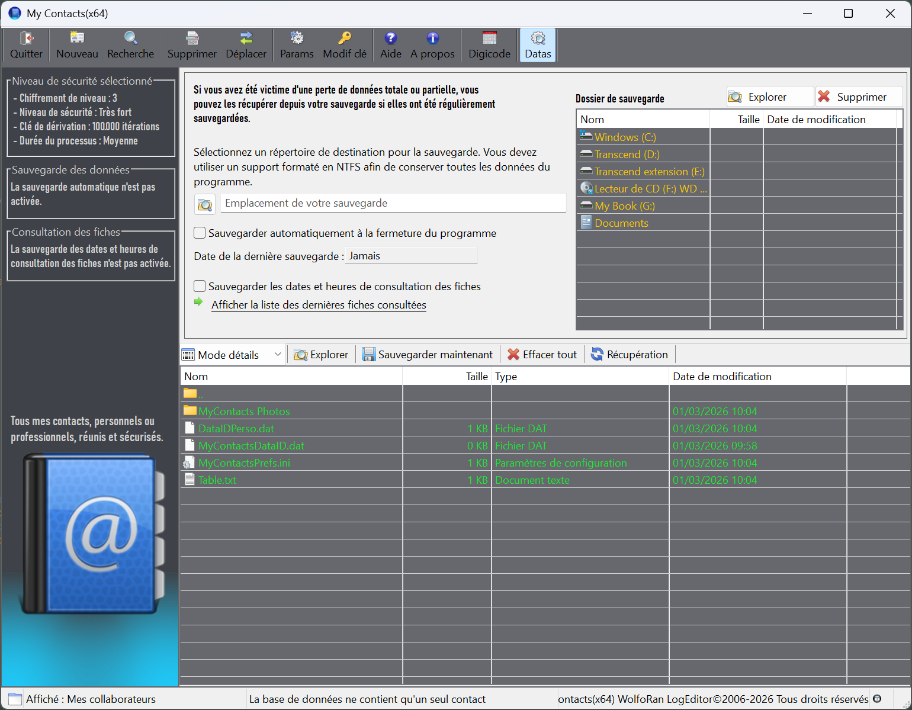
Task: Expand the Mode détails view dropdown
Action: [x=277, y=355]
